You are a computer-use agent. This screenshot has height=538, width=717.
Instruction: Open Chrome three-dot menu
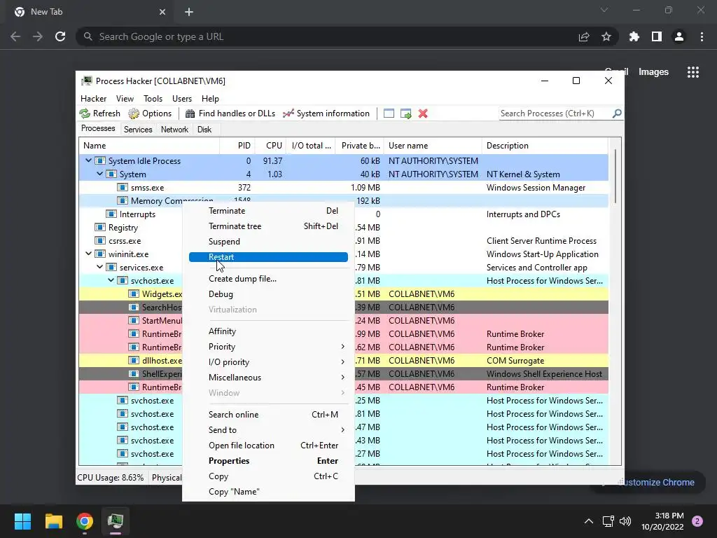pyautogui.click(x=702, y=36)
